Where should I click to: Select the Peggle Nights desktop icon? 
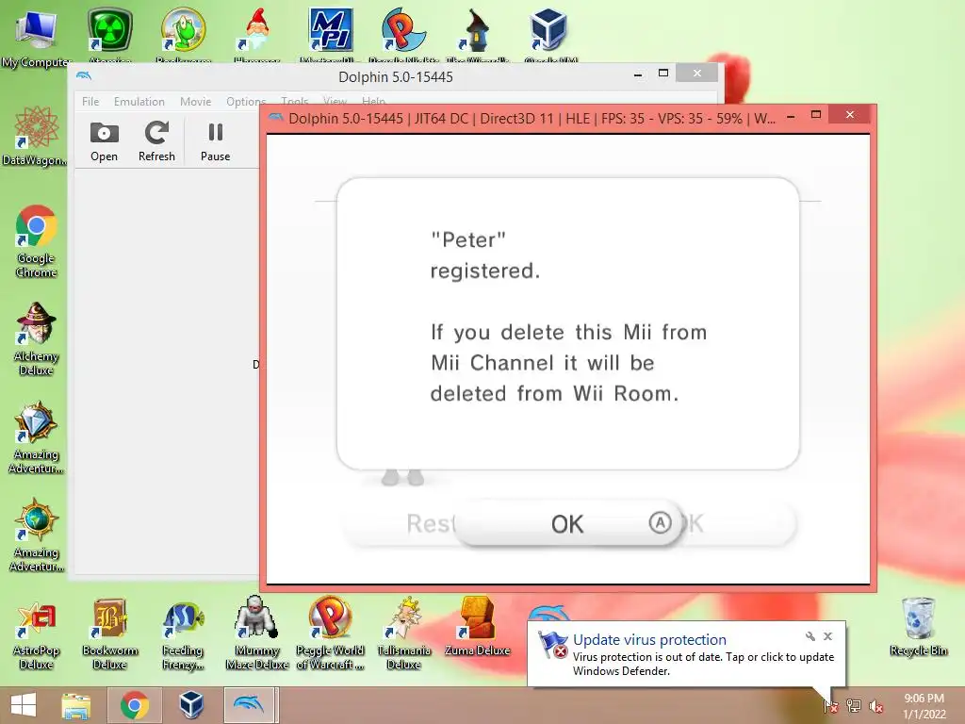pyautogui.click(x=403, y=34)
